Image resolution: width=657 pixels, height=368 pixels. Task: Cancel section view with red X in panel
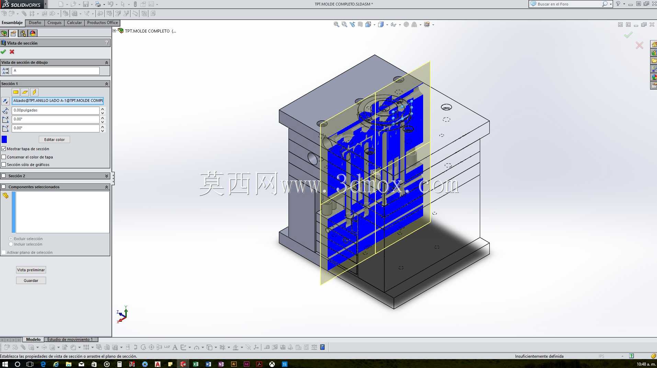pos(12,52)
